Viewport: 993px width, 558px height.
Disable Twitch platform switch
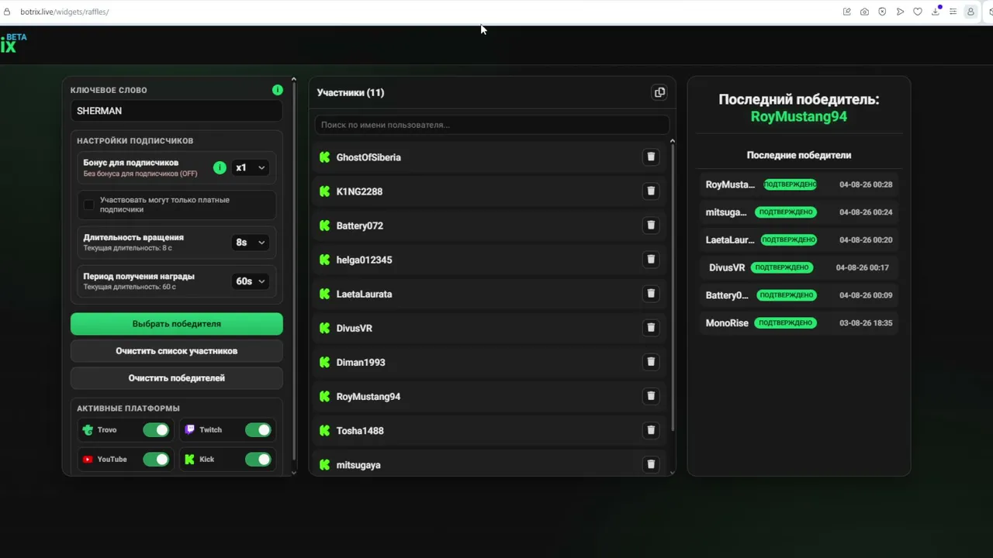tap(258, 430)
